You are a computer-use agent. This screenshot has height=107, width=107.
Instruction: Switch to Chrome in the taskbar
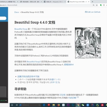[x=78, y=105]
